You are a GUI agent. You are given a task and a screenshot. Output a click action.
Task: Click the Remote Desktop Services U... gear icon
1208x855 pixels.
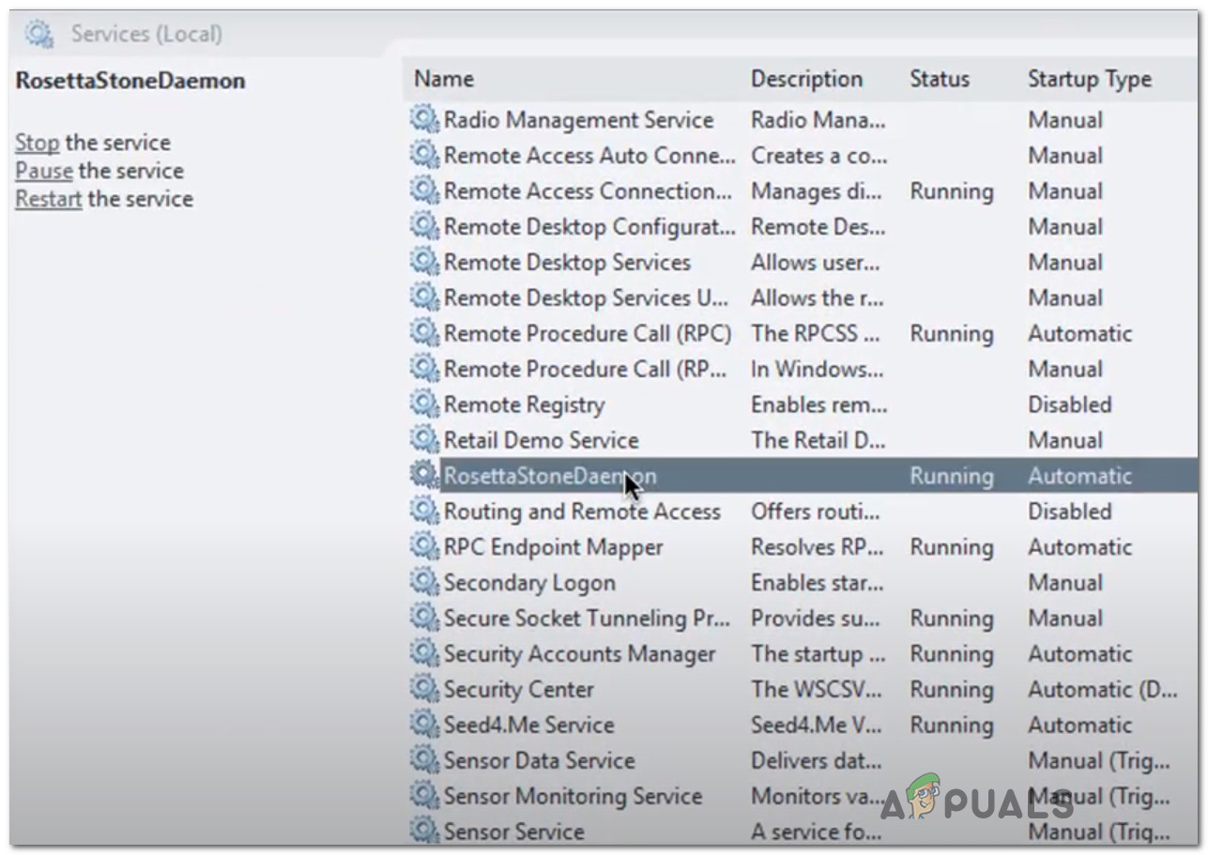(424, 298)
